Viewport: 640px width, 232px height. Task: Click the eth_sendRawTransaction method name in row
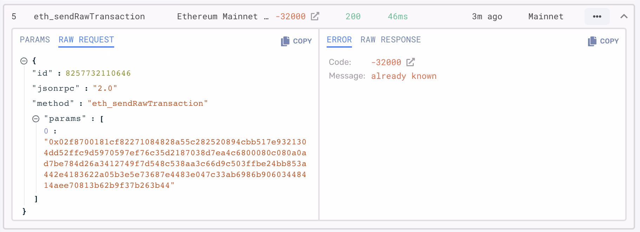click(x=89, y=16)
